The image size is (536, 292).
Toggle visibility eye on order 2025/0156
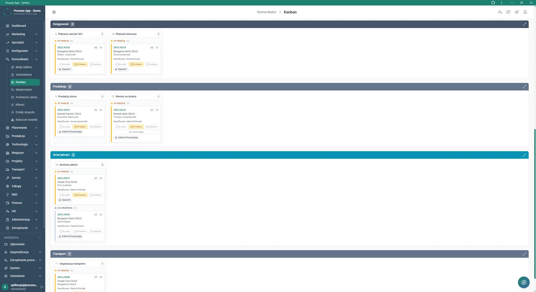(x=101, y=47)
